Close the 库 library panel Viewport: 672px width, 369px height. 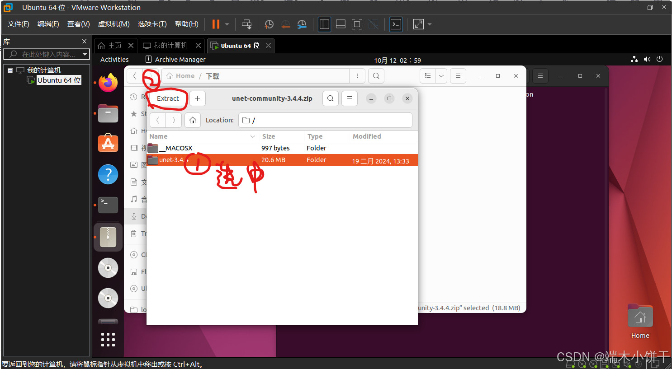pos(84,41)
